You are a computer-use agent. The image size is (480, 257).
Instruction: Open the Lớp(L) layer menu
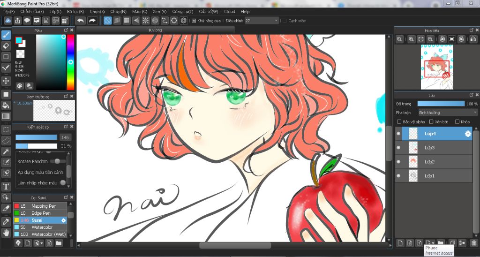pos(55,11)
